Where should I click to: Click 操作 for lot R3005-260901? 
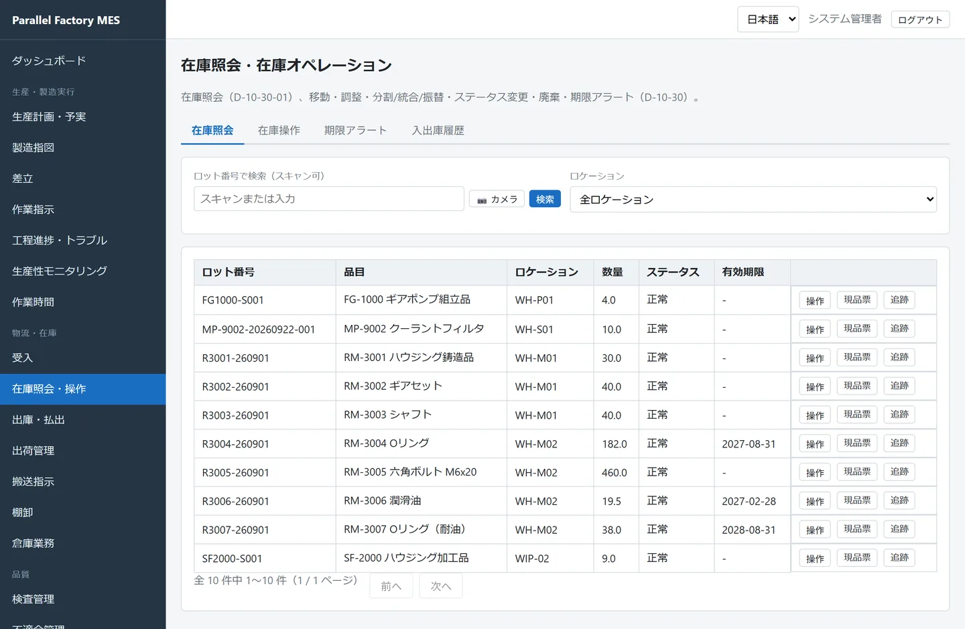coord(815,473)
